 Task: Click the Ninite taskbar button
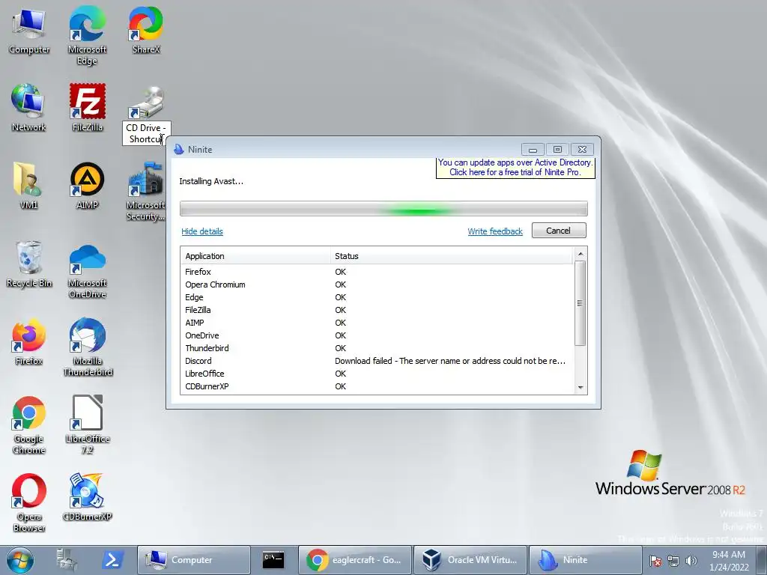click(x=586, y=560)
